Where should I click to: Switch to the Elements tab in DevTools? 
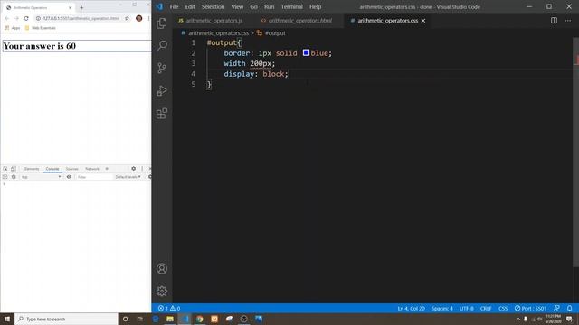32,169
